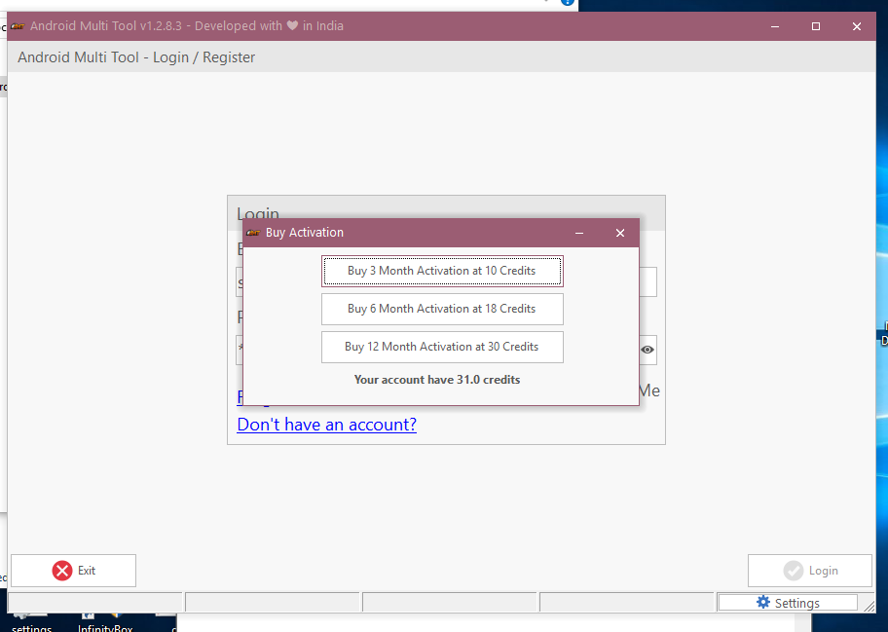
Task: Click the gear icon beside Settings
Action: point(762,603)
